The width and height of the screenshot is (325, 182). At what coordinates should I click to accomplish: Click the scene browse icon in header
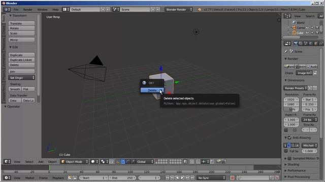pyautogui.click(x=115, y=10)
